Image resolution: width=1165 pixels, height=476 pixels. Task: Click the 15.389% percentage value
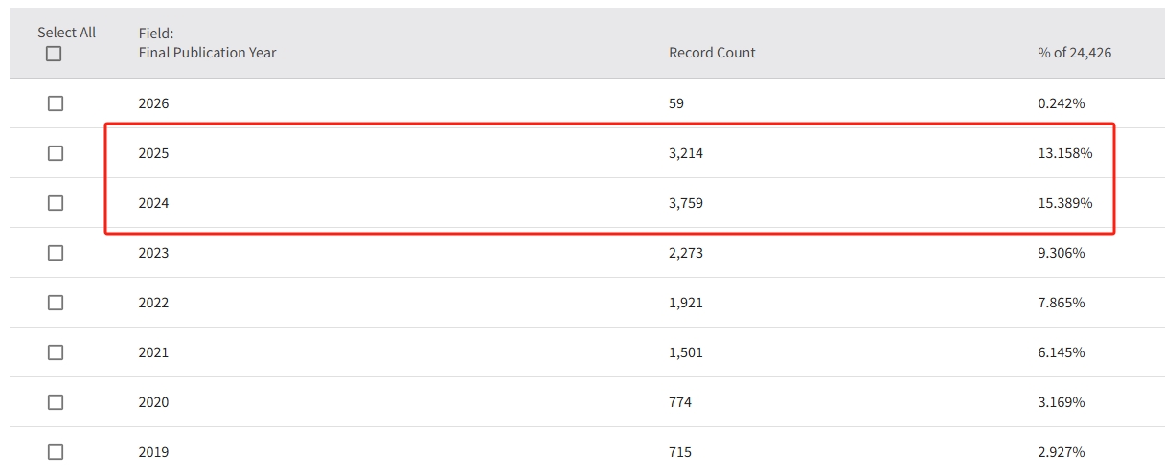click(1064, 203)
